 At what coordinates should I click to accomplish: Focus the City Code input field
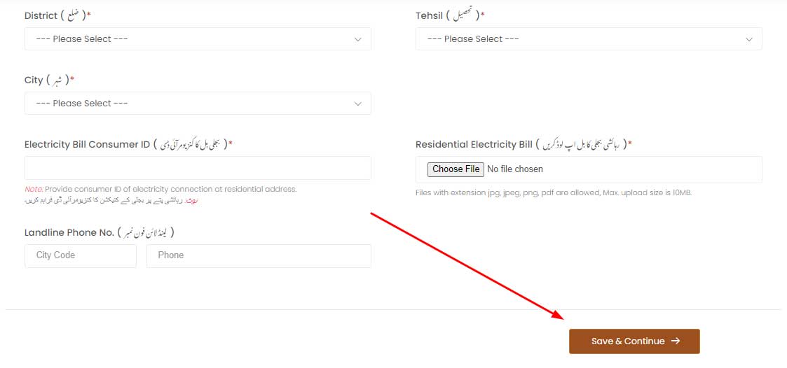(81, 255)
